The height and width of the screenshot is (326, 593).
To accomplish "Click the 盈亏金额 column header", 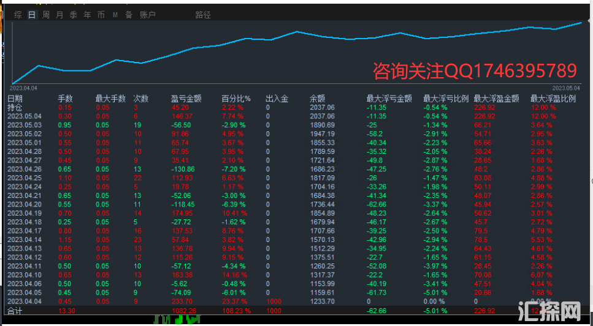I will tap(186, 98).
